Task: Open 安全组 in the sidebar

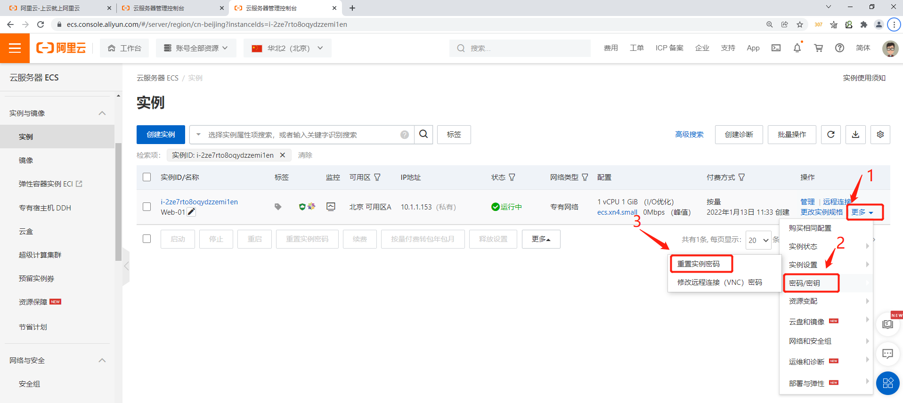Action: tap(29, 384)
